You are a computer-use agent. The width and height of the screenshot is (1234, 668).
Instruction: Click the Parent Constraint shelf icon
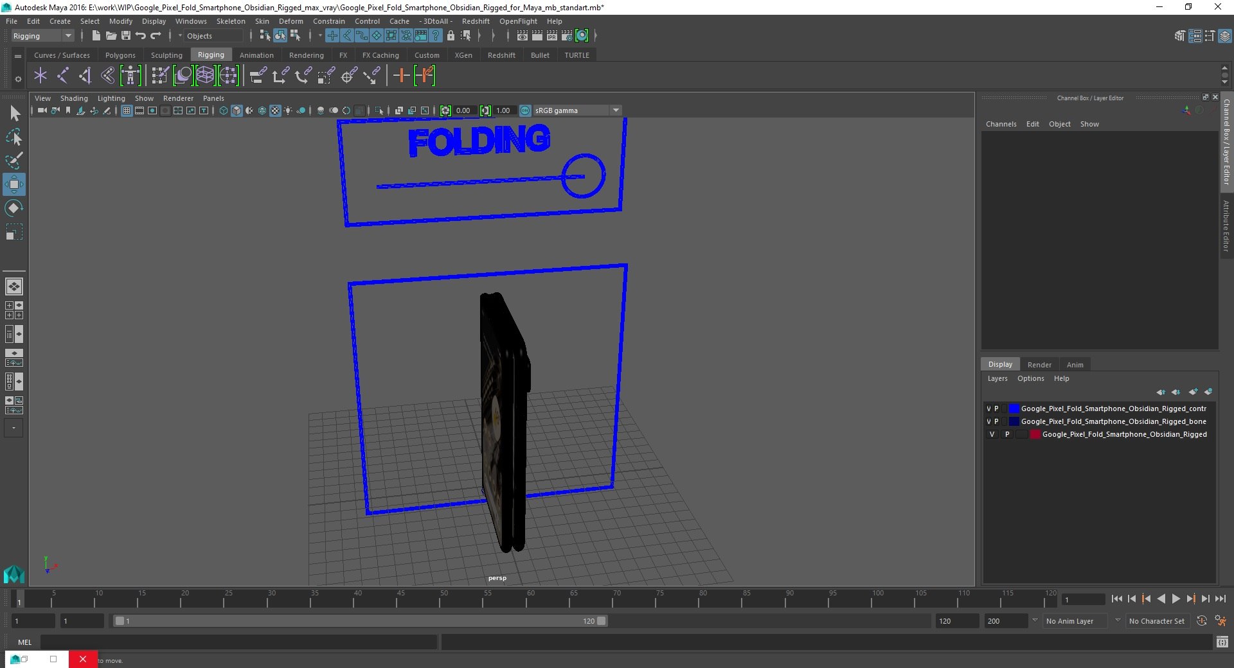tap(258, 76)
